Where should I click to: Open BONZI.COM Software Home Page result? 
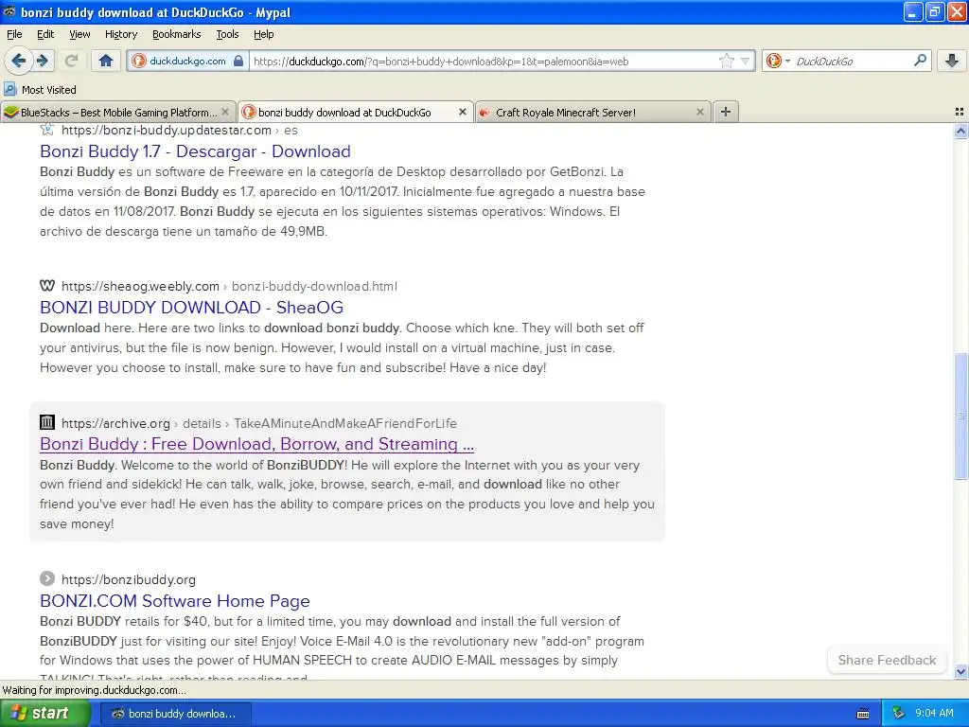[x=175, y=601]
